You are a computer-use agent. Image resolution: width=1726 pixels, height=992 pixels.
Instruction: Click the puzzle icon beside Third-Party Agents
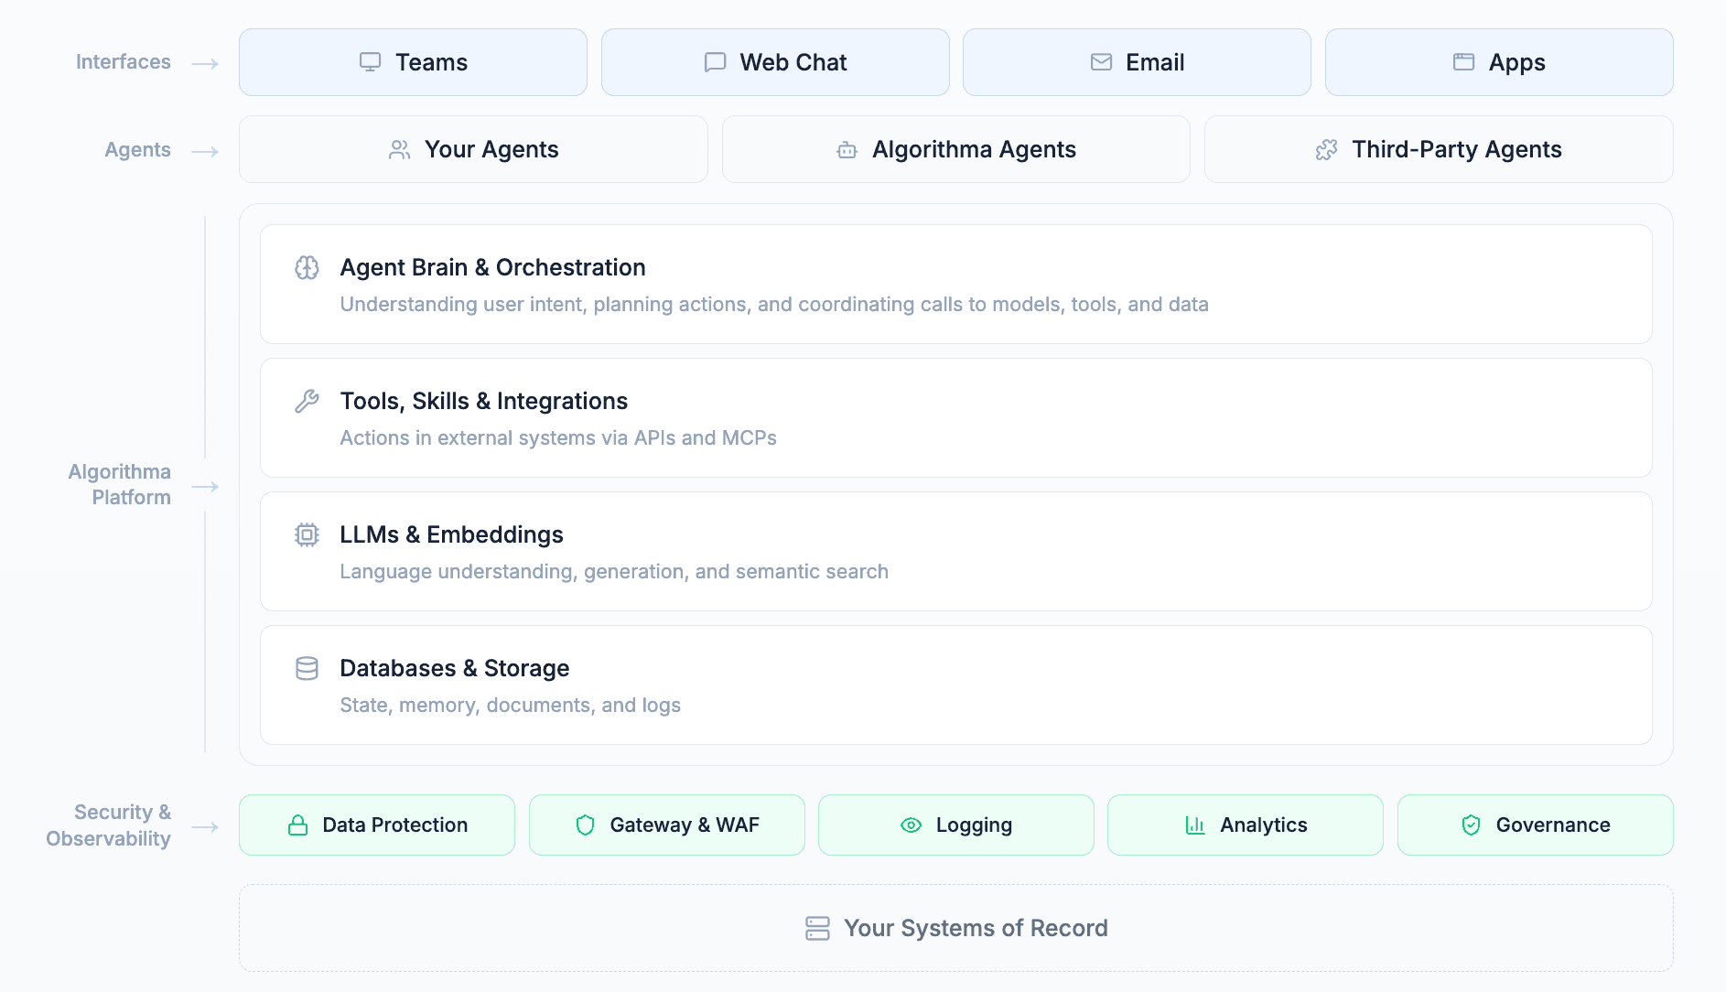1326,150
